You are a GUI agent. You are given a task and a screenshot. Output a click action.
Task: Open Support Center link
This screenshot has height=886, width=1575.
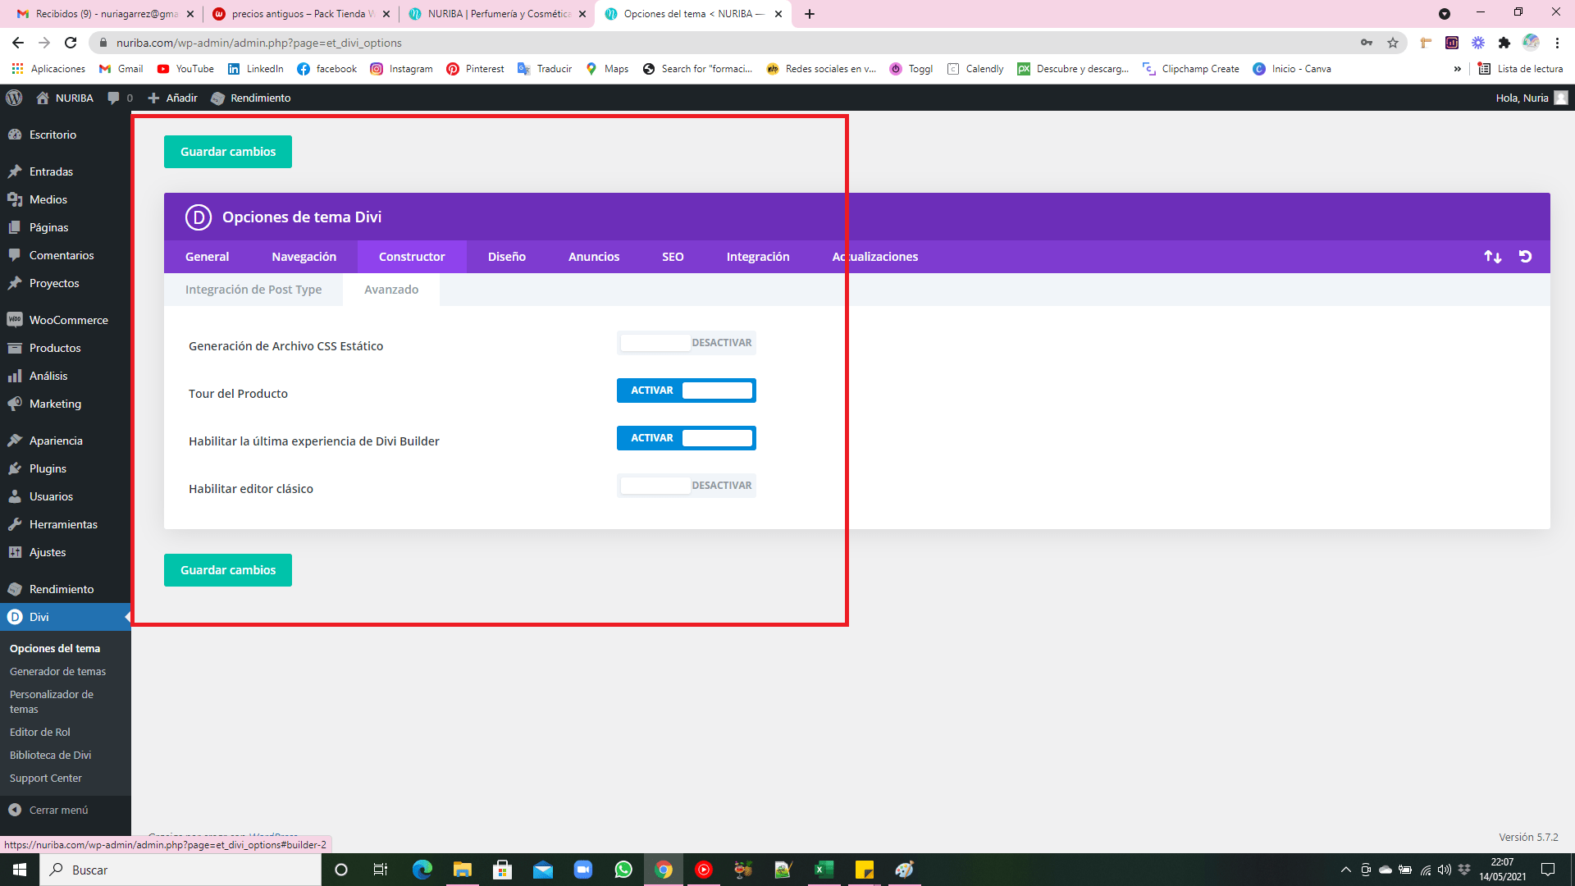(45, 778)
